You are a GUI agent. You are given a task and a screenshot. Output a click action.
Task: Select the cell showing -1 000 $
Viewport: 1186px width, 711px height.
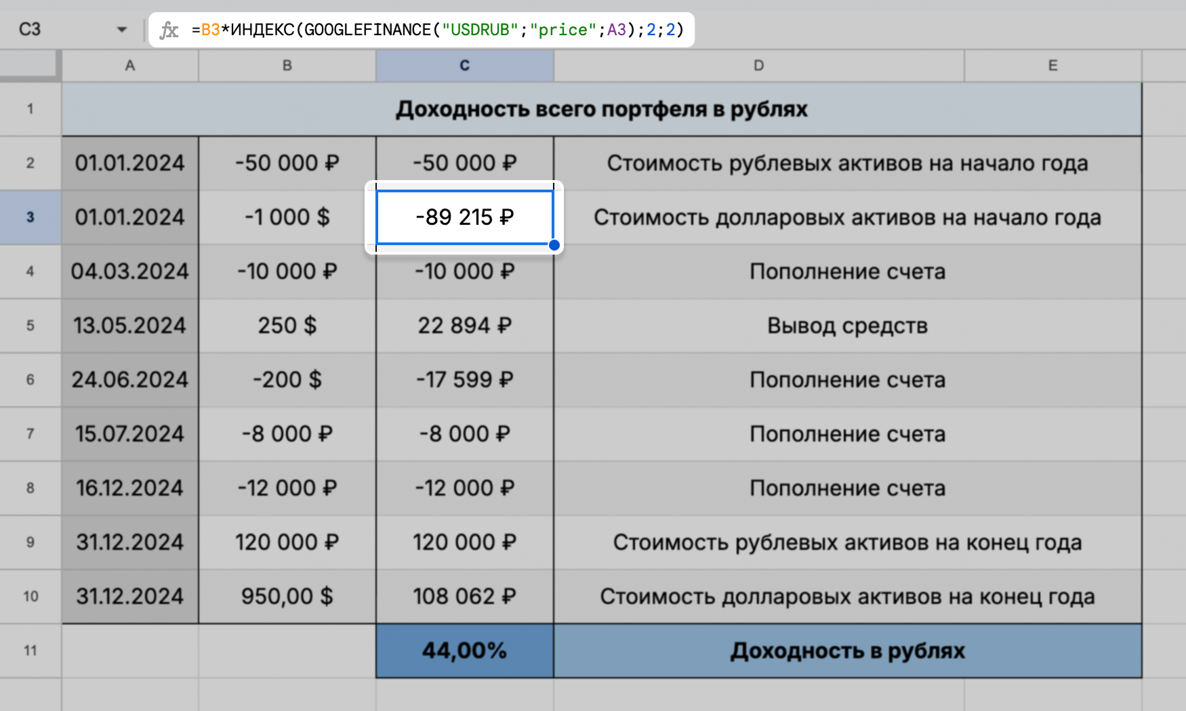tap(287, 217)
